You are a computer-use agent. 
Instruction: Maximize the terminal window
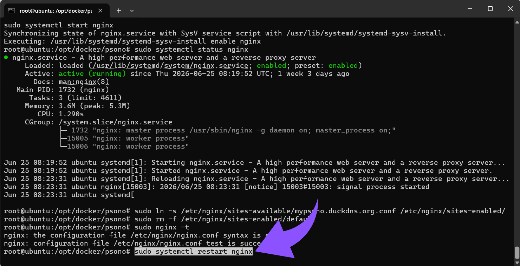coord(490,9)
